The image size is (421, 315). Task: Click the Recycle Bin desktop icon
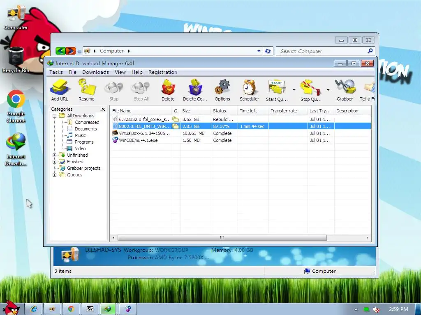point(16,60)
